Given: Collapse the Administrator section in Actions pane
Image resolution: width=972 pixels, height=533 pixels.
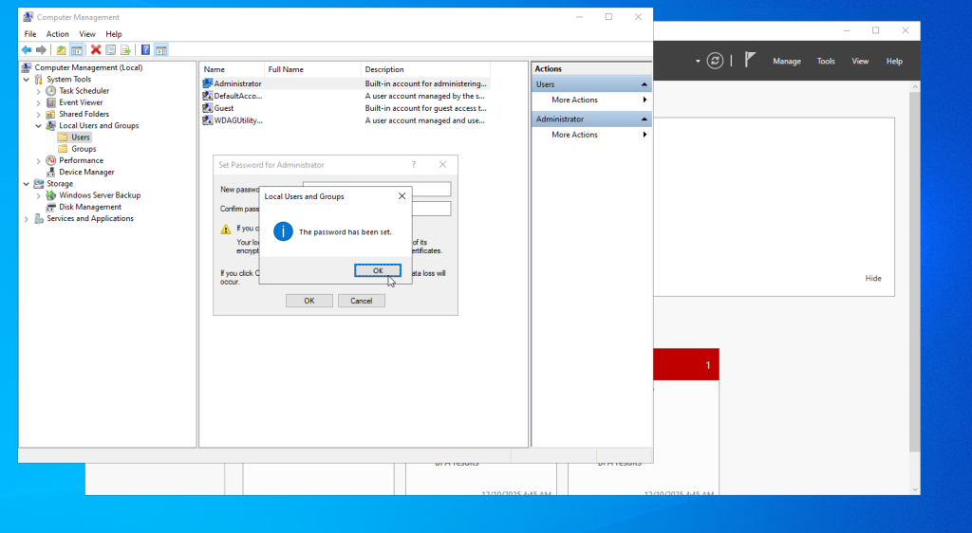Looking at the screenshot, I should coord(645,119).
